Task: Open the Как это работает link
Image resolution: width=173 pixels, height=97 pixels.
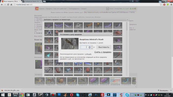Action: (60, 9)
